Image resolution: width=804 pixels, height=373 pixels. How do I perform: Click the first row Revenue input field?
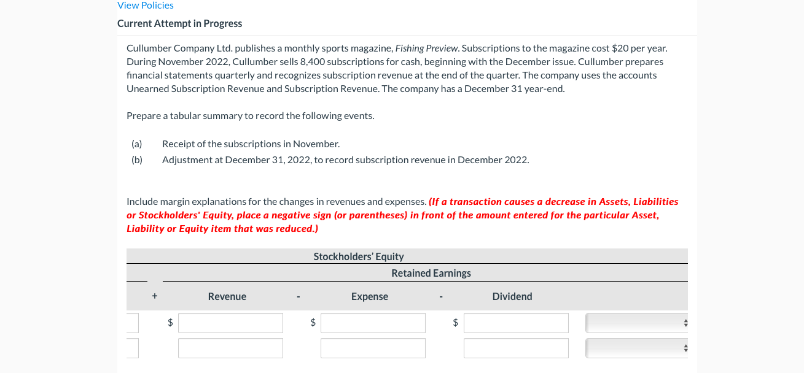(x=230, y=323)
